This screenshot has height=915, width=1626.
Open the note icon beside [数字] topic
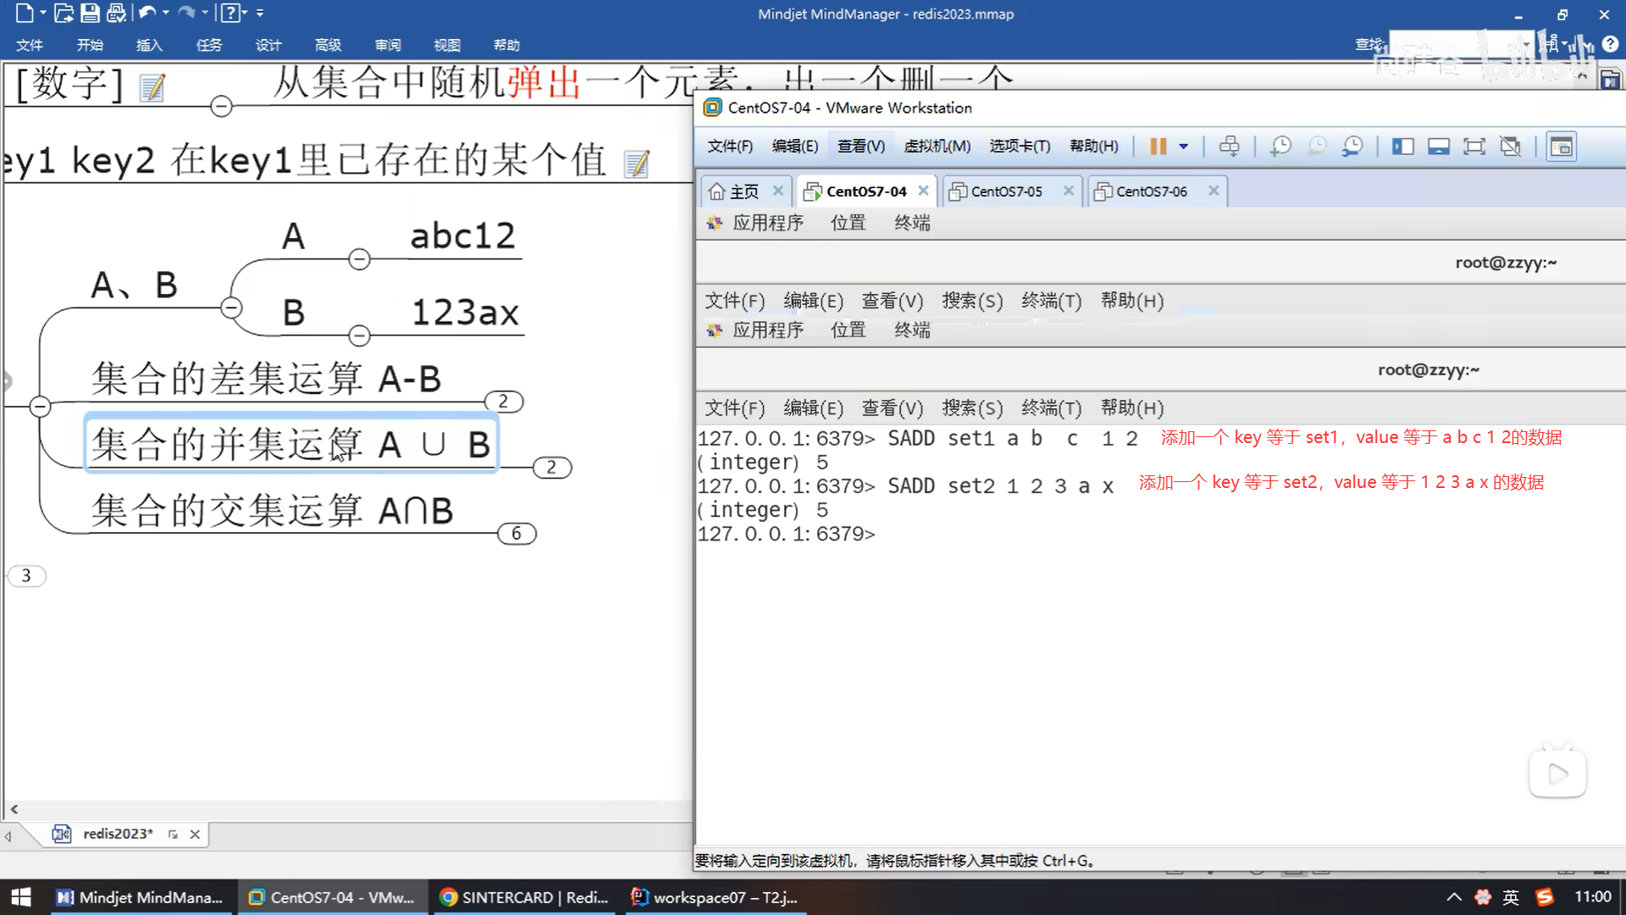point(152,87)
